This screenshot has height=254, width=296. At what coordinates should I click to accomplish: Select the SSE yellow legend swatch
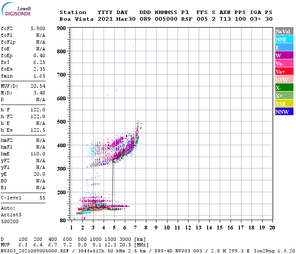284,104
